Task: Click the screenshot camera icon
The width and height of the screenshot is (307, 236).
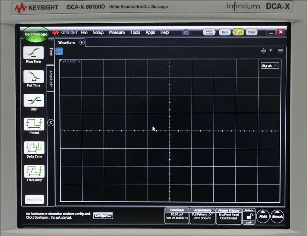Action: coord(186,33)
